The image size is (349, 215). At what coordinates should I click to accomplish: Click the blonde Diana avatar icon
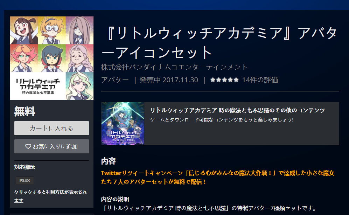(79, 86)
